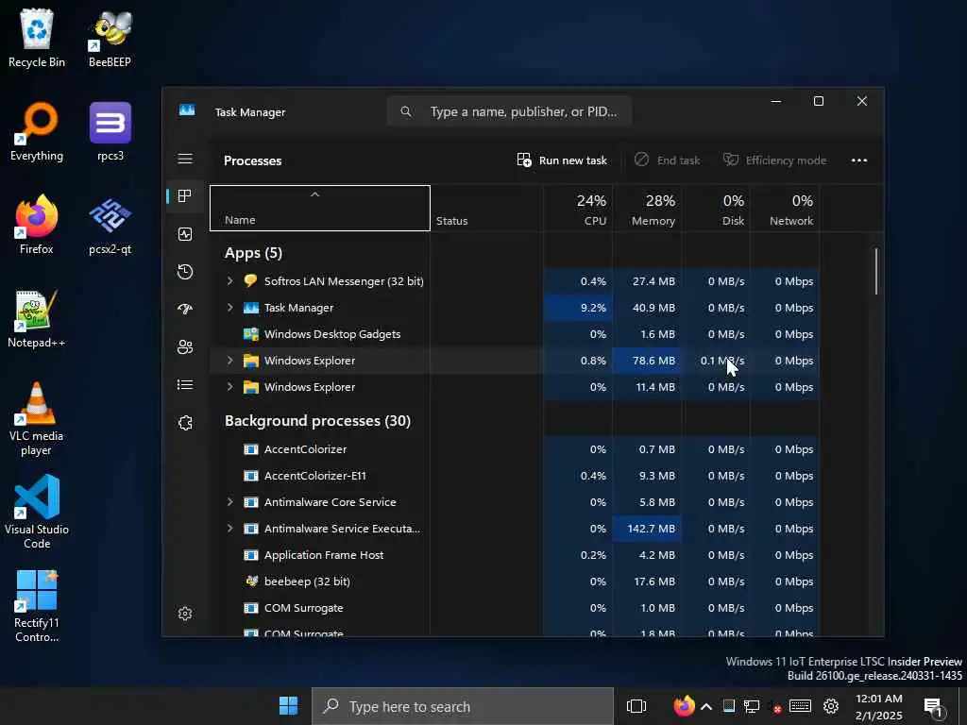Image resolution: width=967 pixels, height=725 pixels.
Task: Open the Startup apps page icon
Action: click(x=185, y=310)
